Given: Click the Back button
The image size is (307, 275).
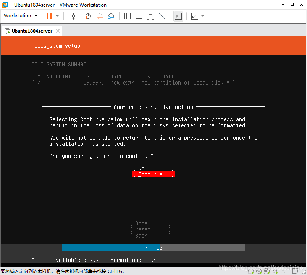Looking at the screenshot, I should (150, 236).
